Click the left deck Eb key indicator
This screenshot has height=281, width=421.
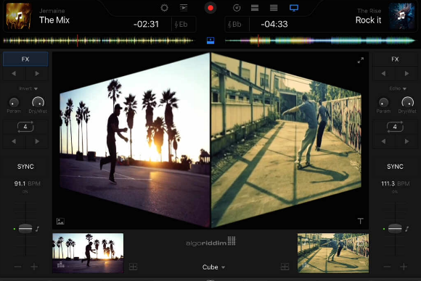[181, 25]
